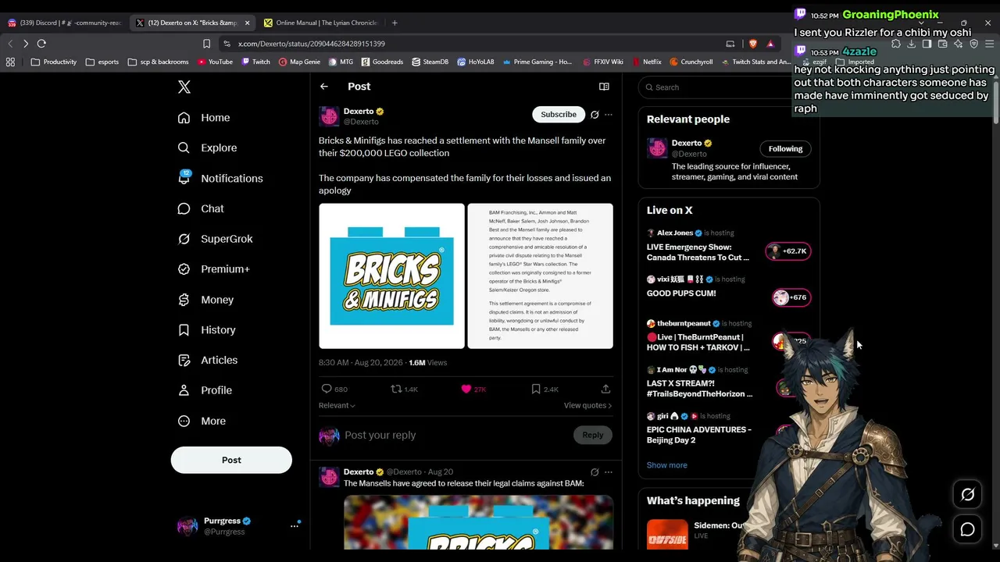Image resolution: width=1000 pixels, height=562 pixels.
Task: Switch to the Discord browser tab
Action: pyautogui.click(x=66, y=23)
